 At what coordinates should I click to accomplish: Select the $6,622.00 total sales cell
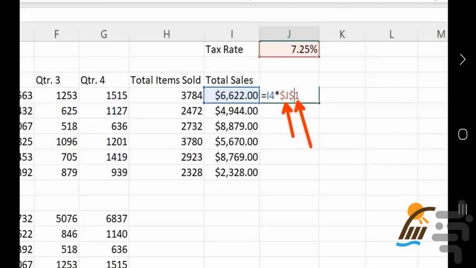[x=232, y=96]
